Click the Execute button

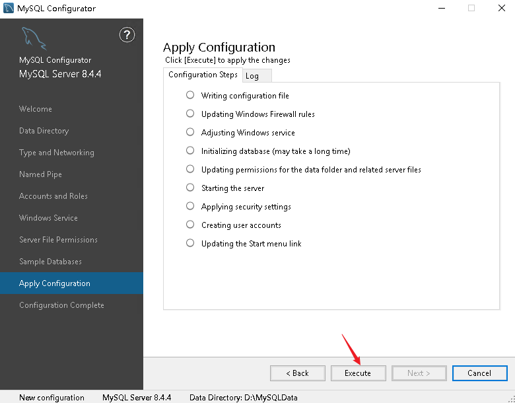click(x=358, y=373)
